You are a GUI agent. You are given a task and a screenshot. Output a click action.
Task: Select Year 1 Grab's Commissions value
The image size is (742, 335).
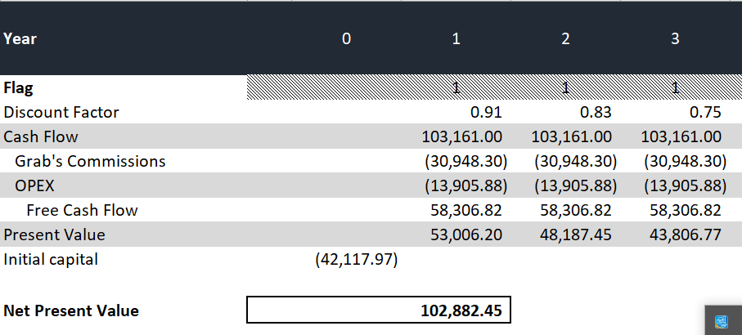click(x=461, y=161)
